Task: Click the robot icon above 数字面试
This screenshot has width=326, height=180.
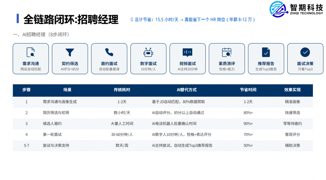Action: coord(148,52)
